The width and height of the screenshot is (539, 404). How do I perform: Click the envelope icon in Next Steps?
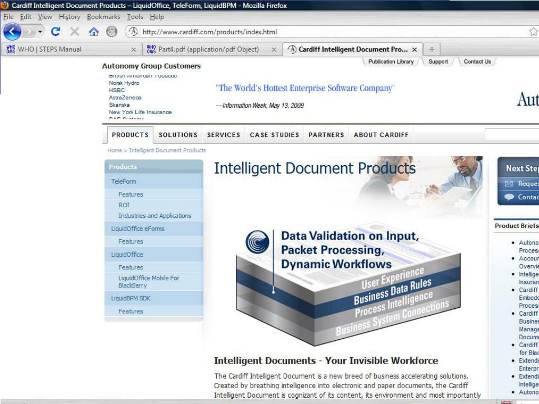[509, 184]
